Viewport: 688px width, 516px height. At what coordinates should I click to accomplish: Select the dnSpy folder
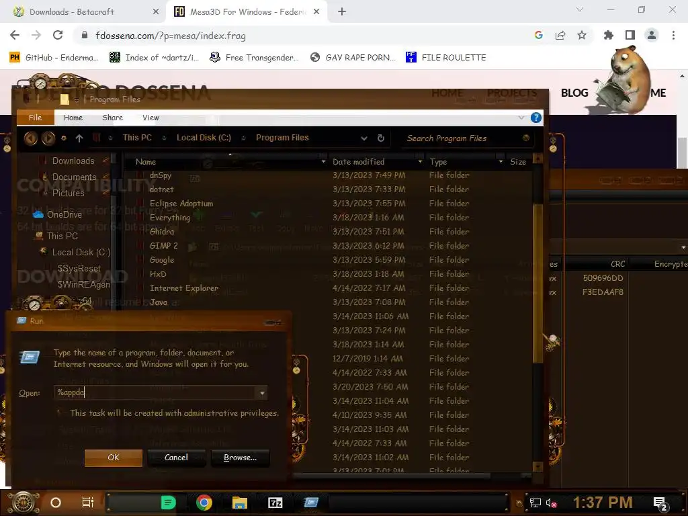[x=160, y=175]
